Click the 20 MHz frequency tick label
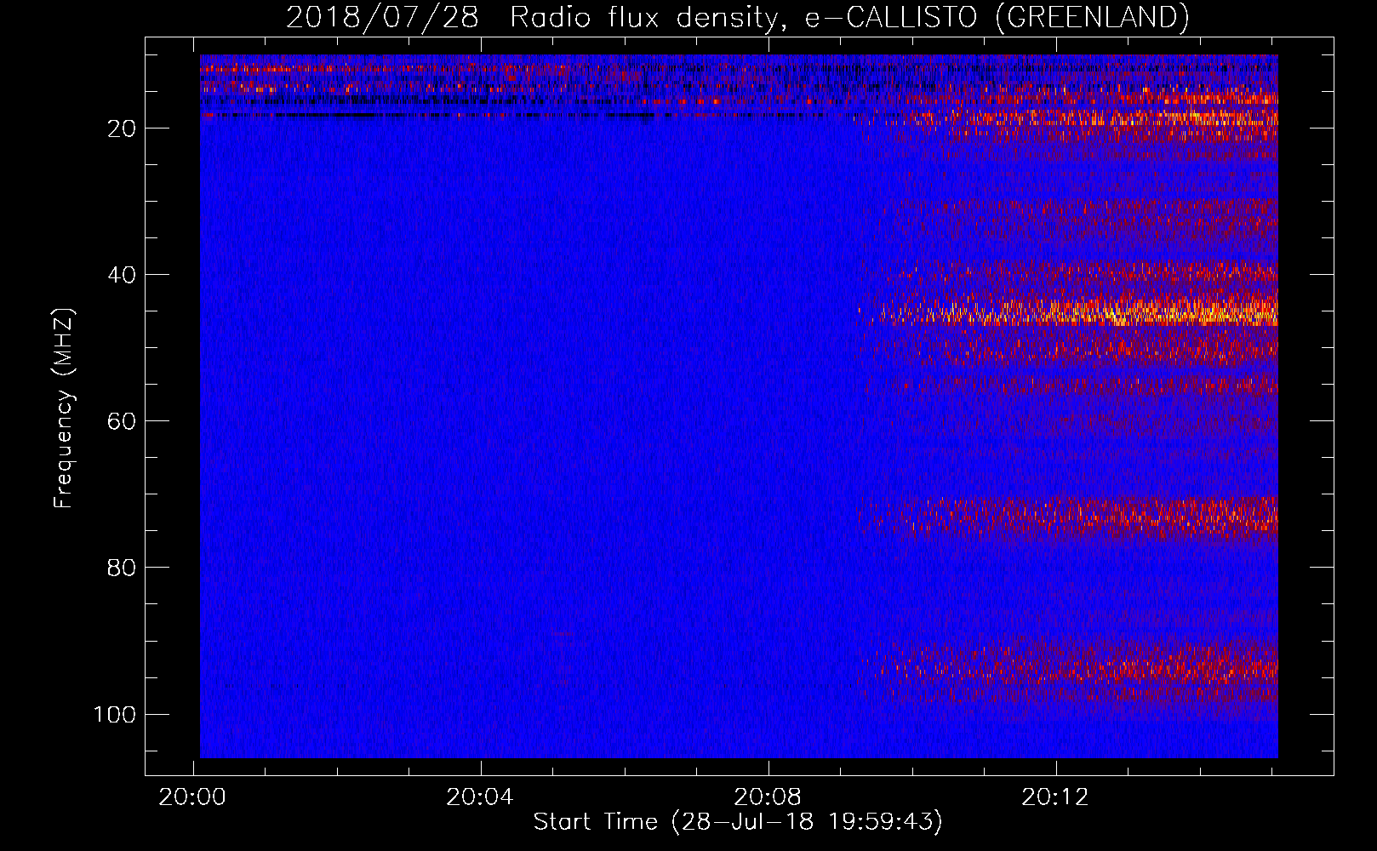Viewport: 1377px width, 851px height. click(123, 129)
